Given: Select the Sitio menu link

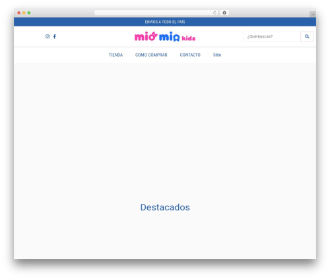Looking at the screenshot, I should (217, 55).
